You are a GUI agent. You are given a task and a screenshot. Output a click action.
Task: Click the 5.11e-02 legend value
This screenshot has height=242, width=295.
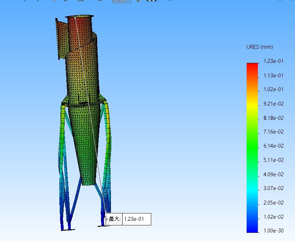click(273, 160)
